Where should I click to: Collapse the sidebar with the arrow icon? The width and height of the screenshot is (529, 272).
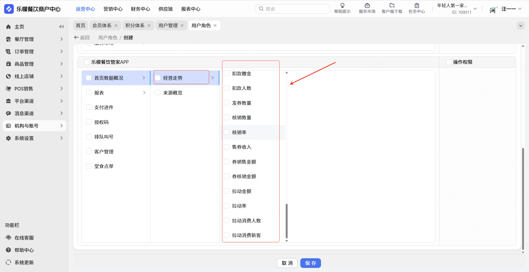(61, 27)
